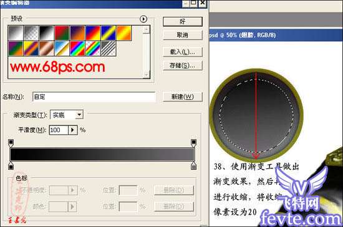Minimize the gradient editor dialog window
The image size is (343, 227).
coord(186,3)
